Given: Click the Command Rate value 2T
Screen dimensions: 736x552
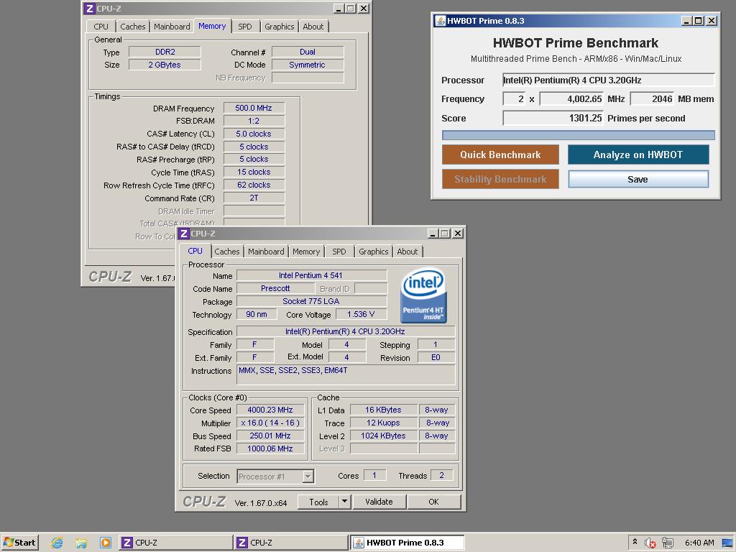Looking at the screenshot, I should [254, 198].
